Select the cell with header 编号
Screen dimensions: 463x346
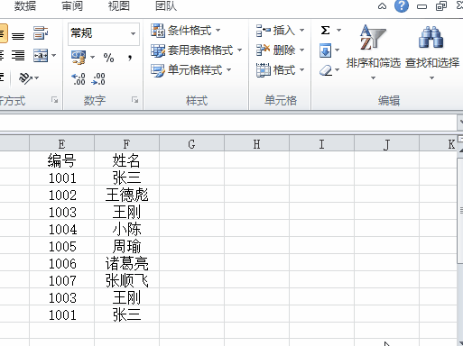(61, 160)
